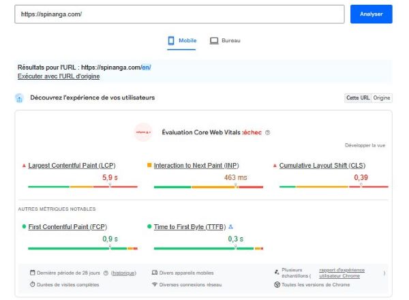Click the 5,9 s LCP value
The height and width of the screenshot is (300, 409).
click(x=110, y=178)
